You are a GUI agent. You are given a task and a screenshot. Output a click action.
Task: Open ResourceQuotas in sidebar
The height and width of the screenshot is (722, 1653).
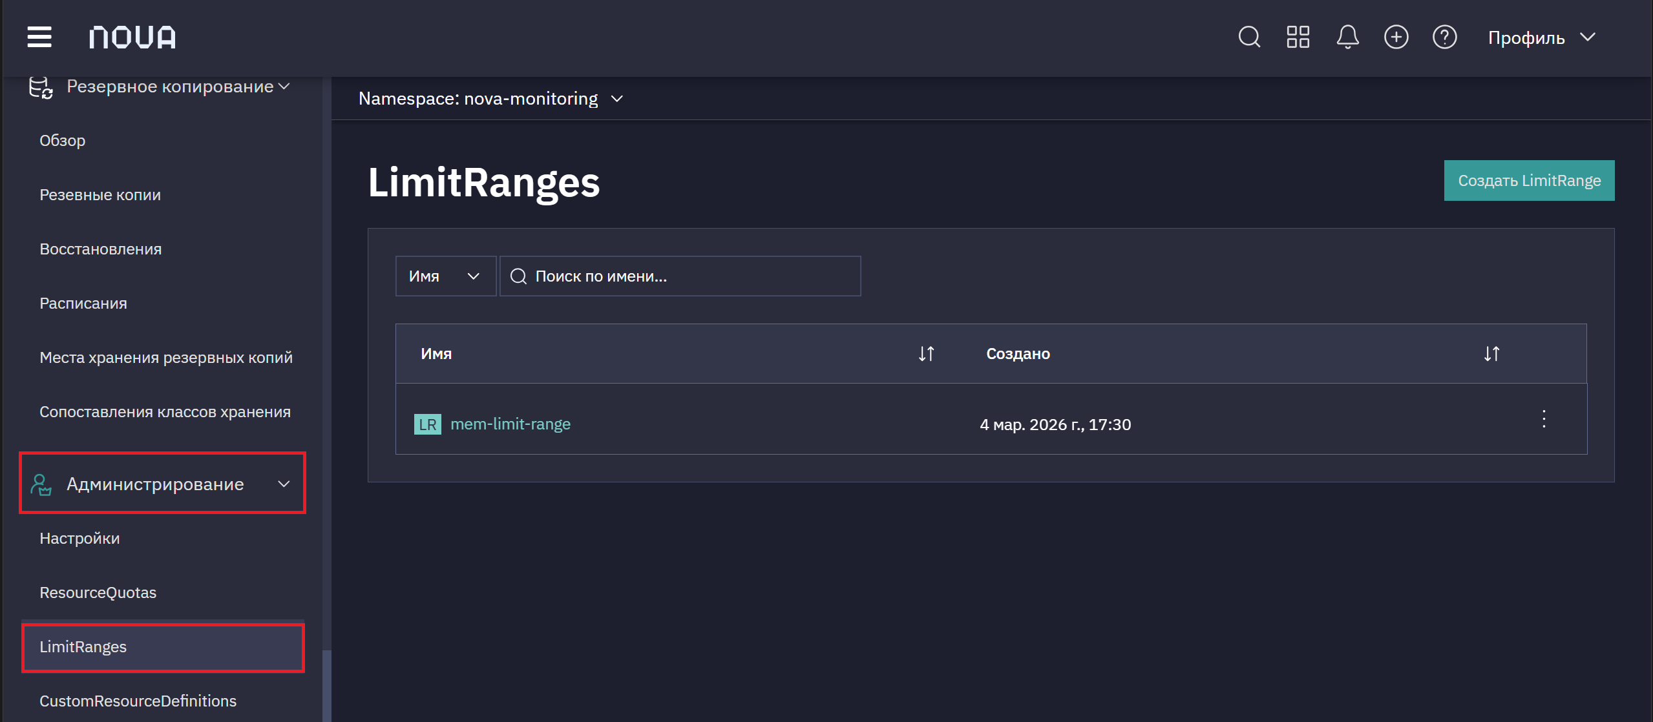(98, 592)
